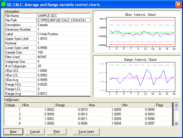
Task: Select the File Path value field
Action: tap(64, 20)
